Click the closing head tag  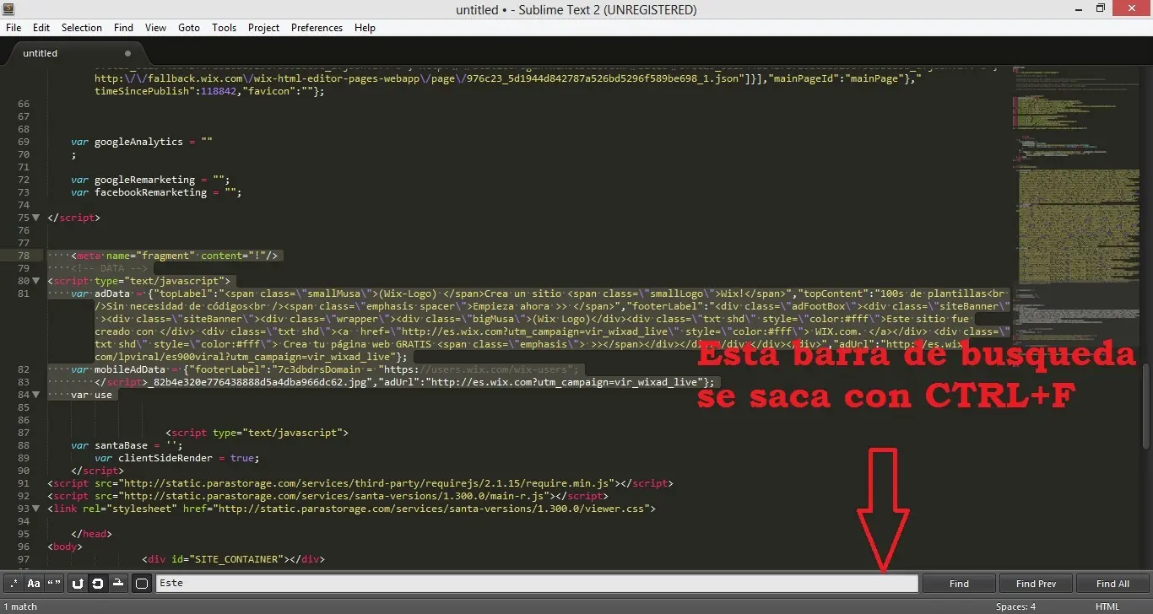click(x=91, y=534)
